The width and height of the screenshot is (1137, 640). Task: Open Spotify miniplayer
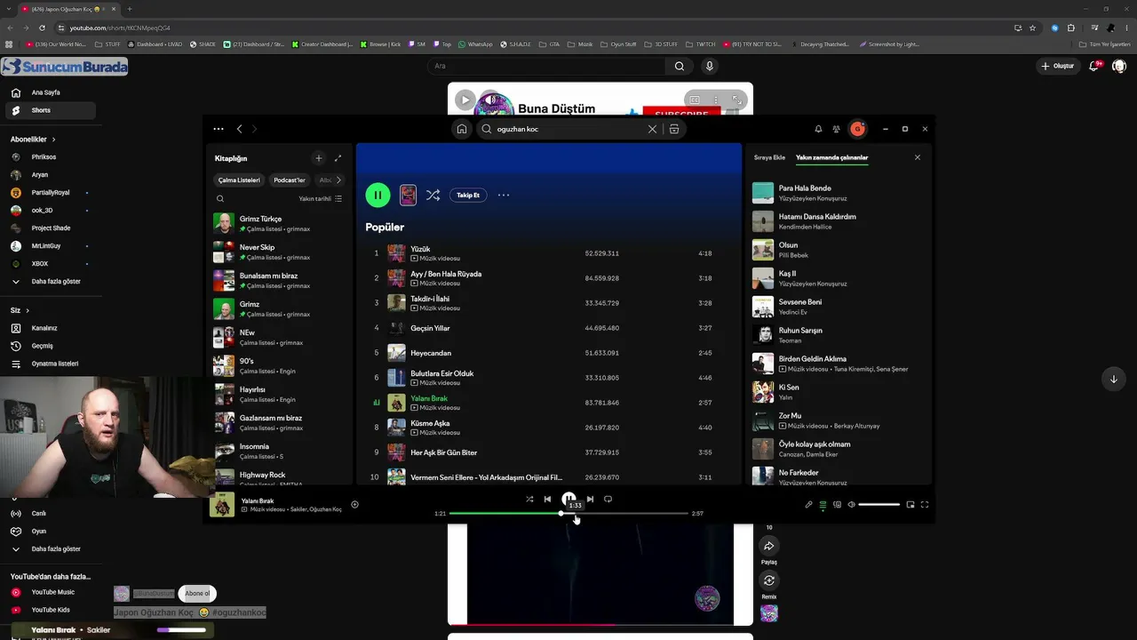point(910,505)
